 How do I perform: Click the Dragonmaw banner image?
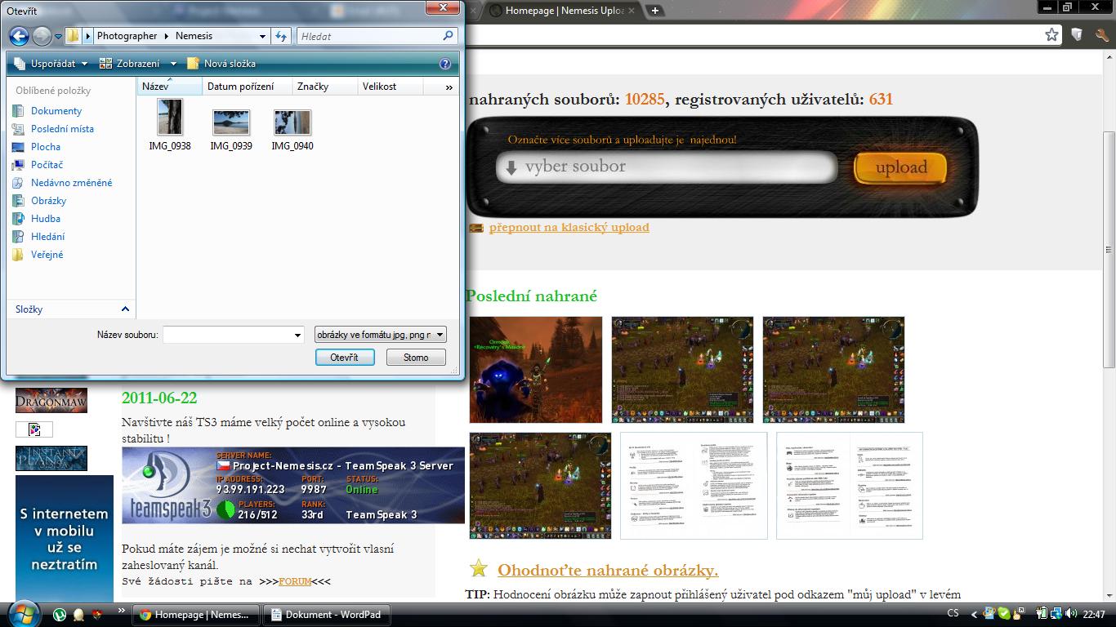point(51,401)
